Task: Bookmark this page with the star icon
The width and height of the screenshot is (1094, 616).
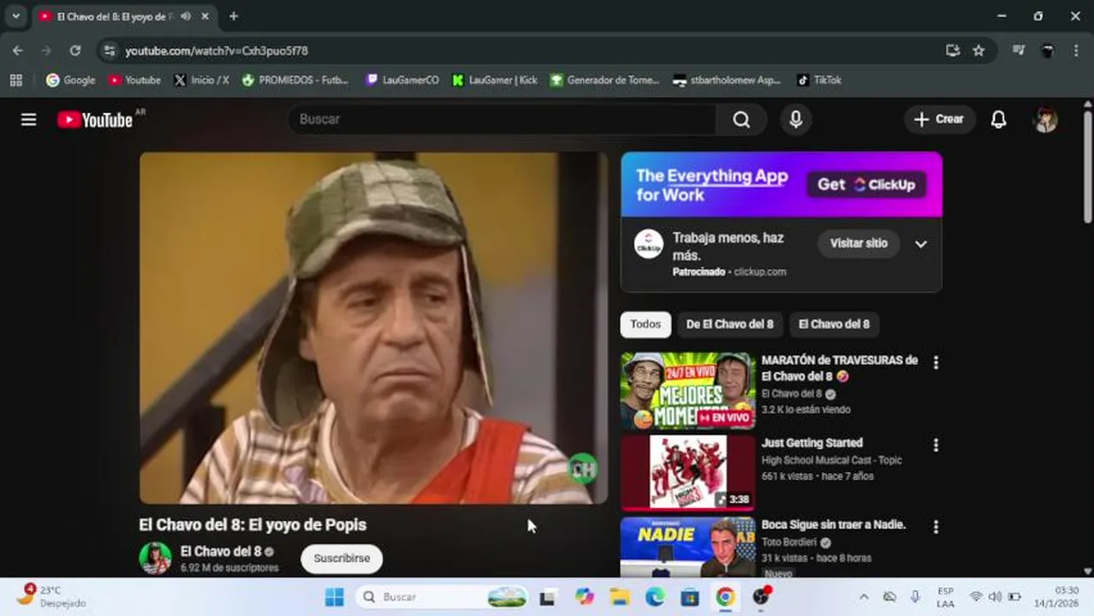Action: click(x=978, y=50)
